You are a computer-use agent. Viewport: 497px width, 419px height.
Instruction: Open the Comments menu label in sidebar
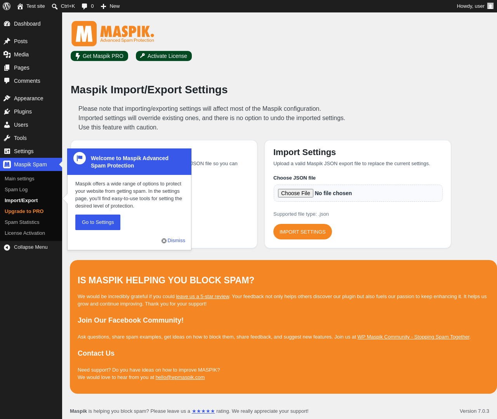pos(27,81)
